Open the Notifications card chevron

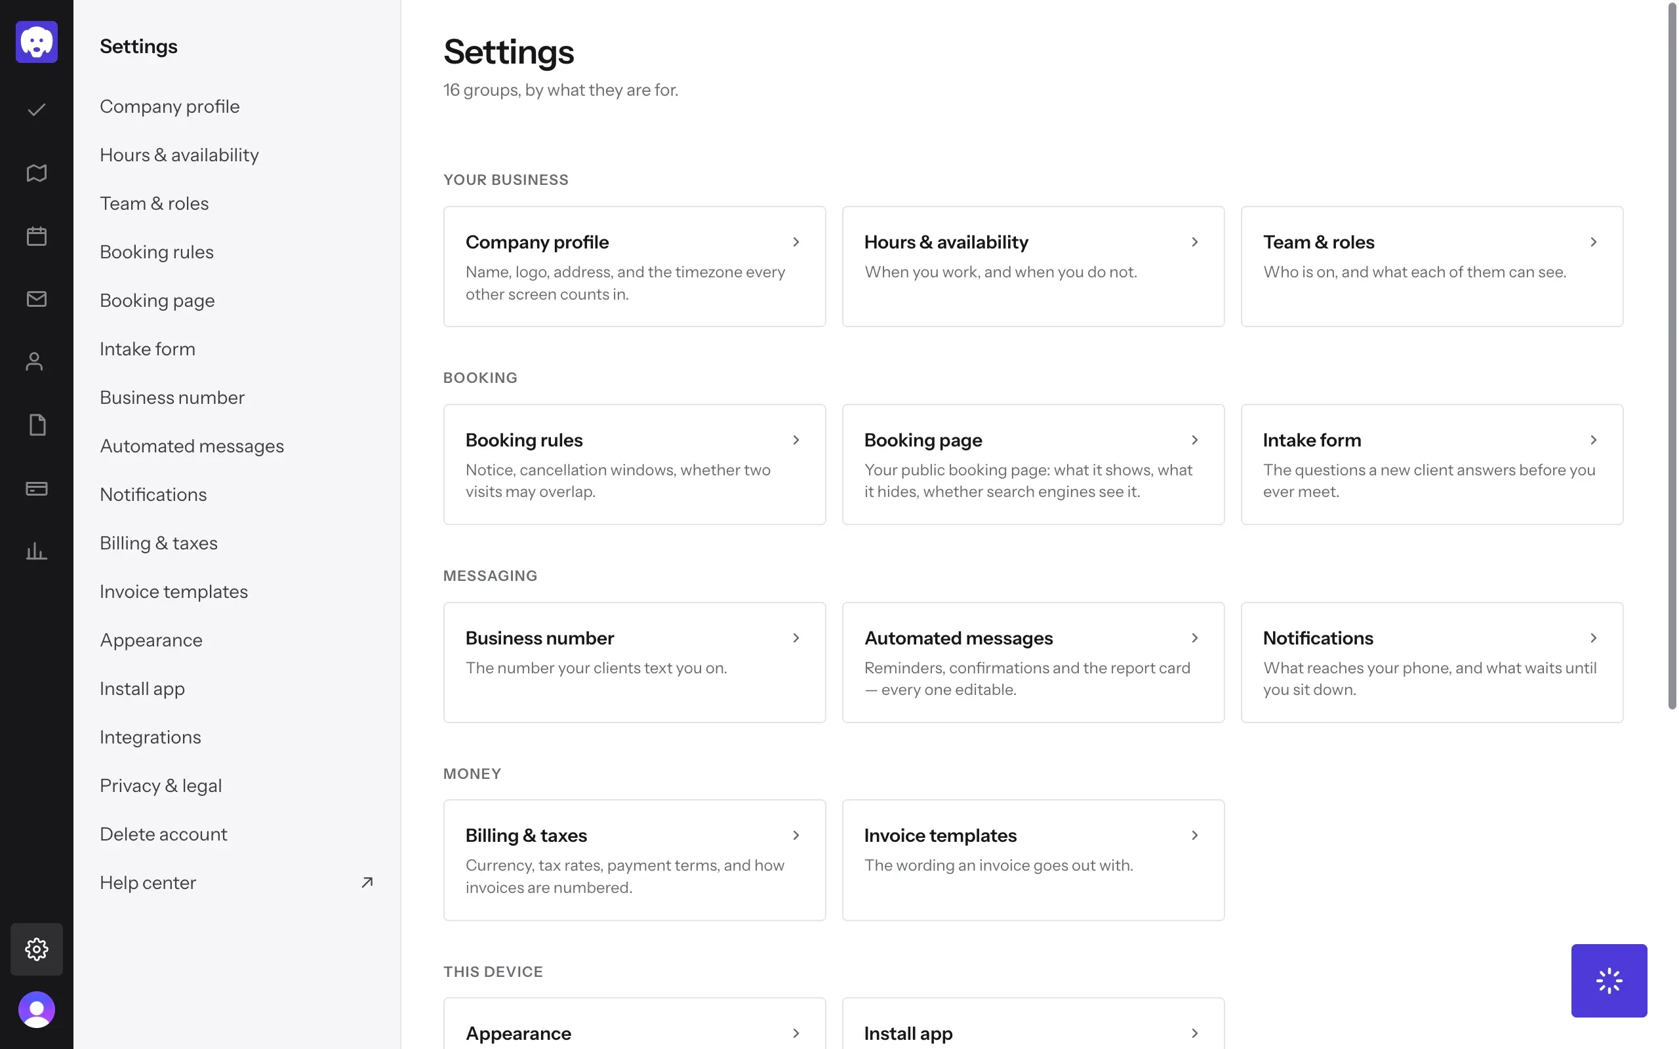pyautogui.click(x=1593, y=637)
